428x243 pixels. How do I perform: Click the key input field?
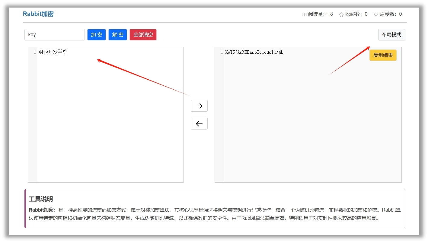[x=55, y=35]
